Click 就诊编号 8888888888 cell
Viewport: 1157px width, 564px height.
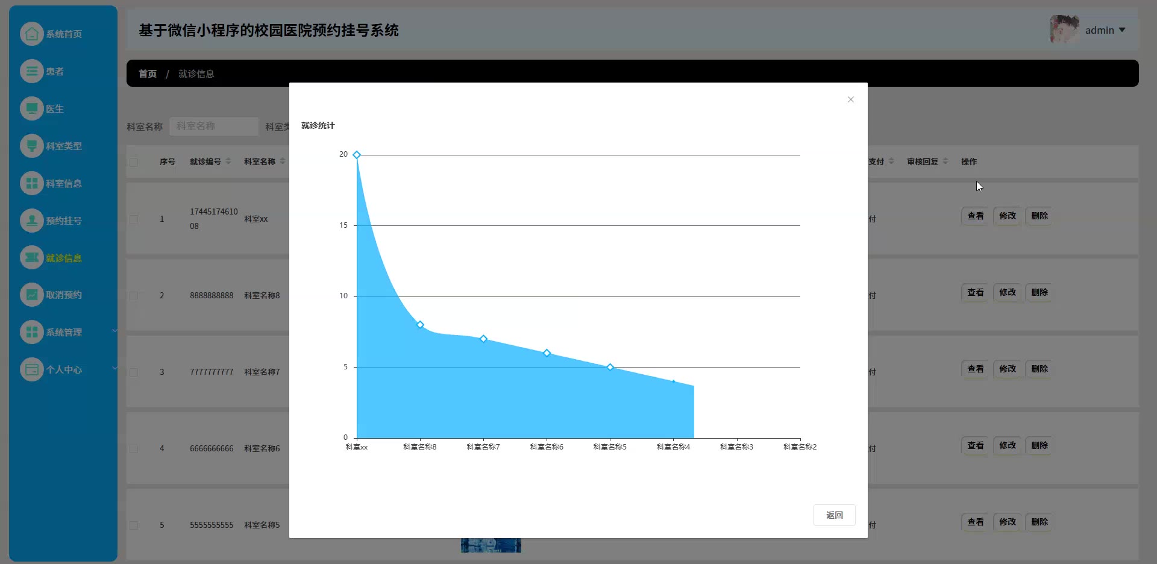pos(212,296)
